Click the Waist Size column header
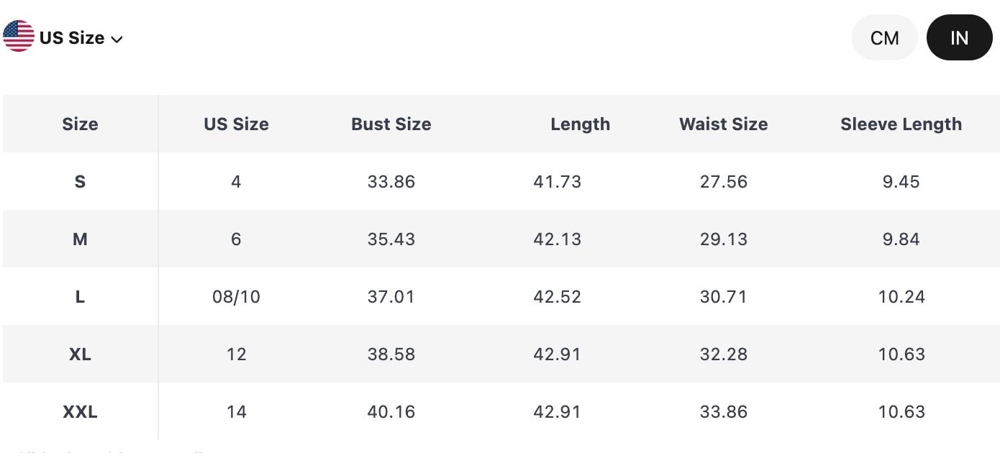1000x453 pixels. point(724,124)
